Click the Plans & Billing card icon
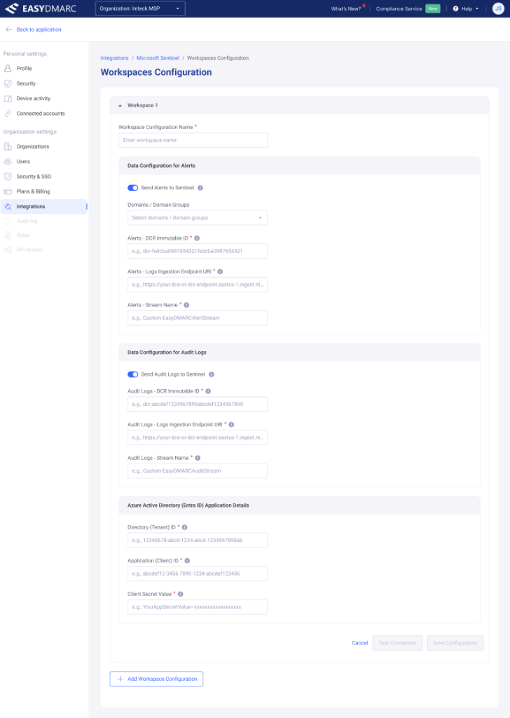 coord(8,191)
